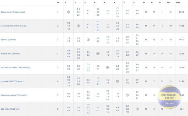This screenshot has height=116, width=188.
Task: Click the № column header
Action: click(x=58, y=2)
